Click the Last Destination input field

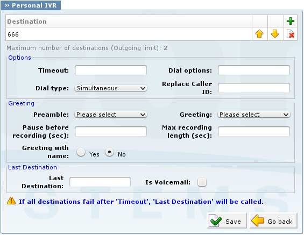point(100,182)
